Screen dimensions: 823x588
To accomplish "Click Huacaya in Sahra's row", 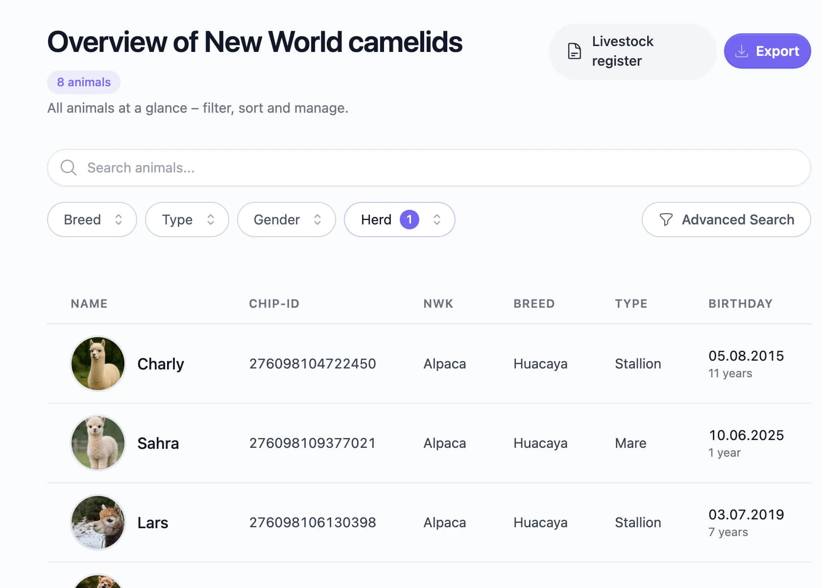I will pyautogui.click(x=540, y=443).
